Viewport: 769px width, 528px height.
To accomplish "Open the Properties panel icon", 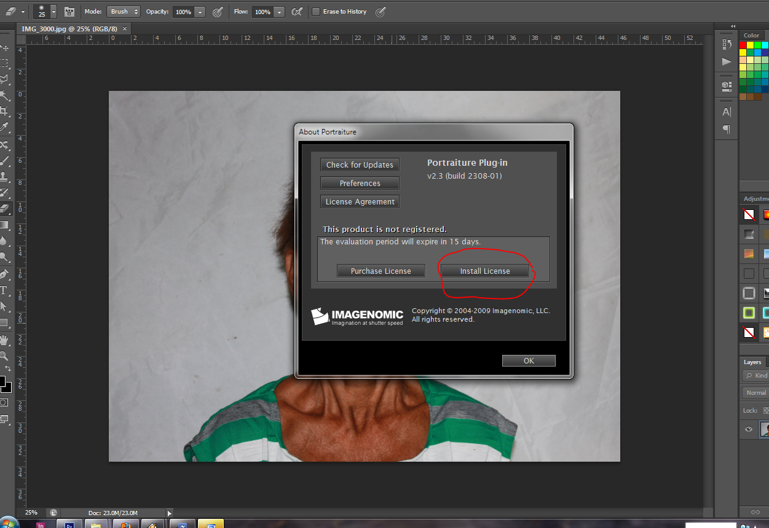I will tap(727, 85).
